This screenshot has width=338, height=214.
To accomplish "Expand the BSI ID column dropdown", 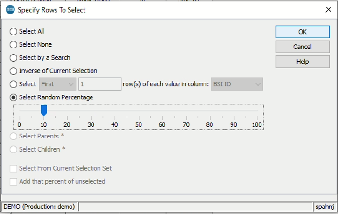I will [237, 84].
